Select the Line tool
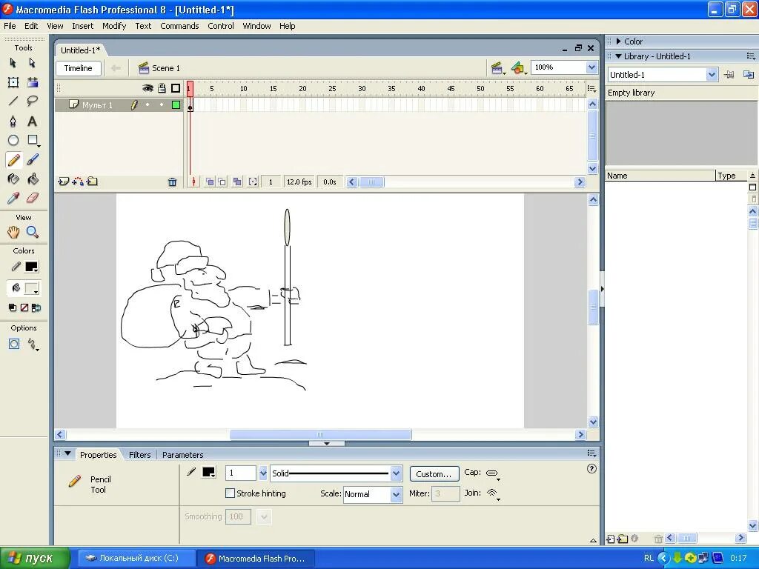Image resolution: width=759 pixels, height=569 pixels. pyautogui.click(x=13, y=101)
